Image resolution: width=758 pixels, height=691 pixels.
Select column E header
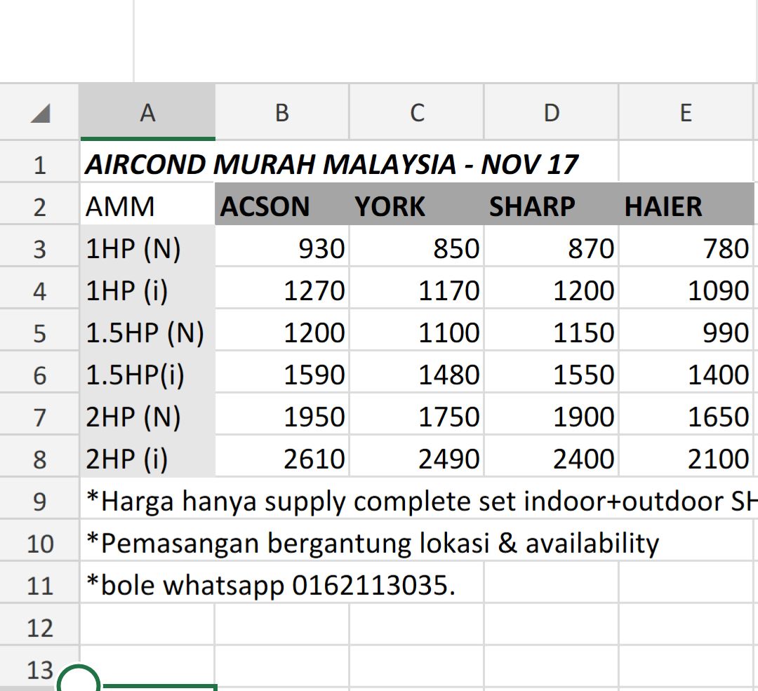click(x=686, y=112)
